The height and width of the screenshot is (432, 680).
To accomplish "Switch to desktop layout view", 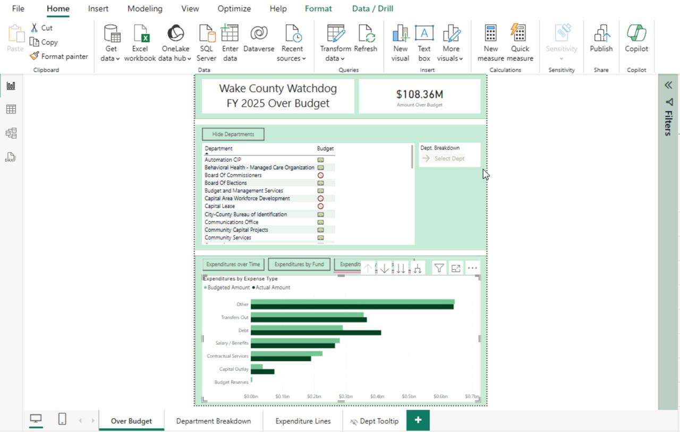I will click(x=36, y=419).
